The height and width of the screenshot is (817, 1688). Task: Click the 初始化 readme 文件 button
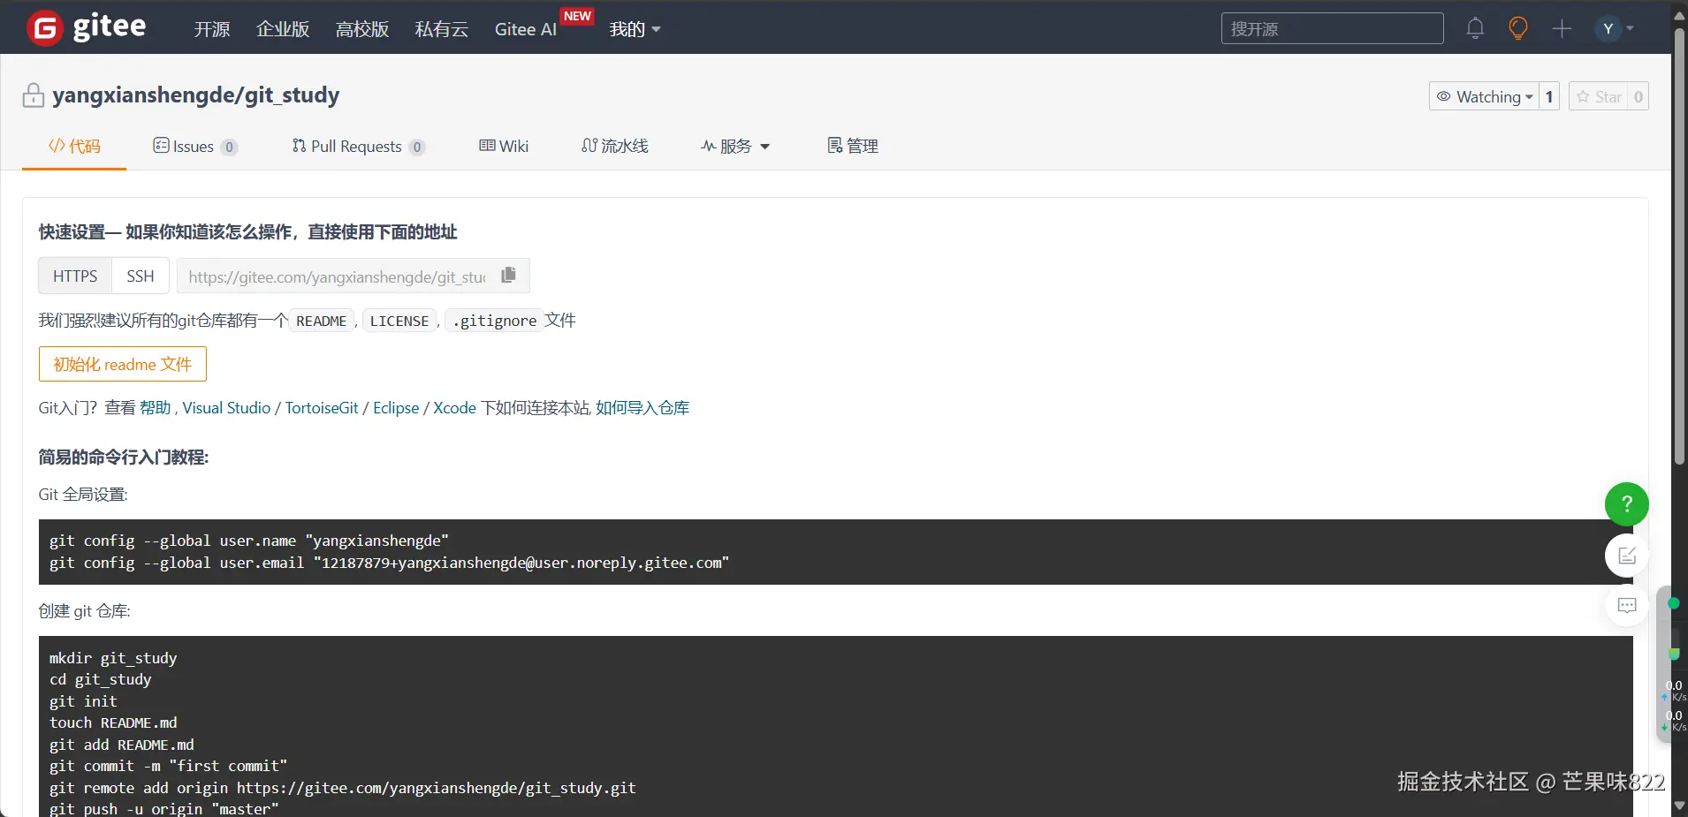click(123, 364)
